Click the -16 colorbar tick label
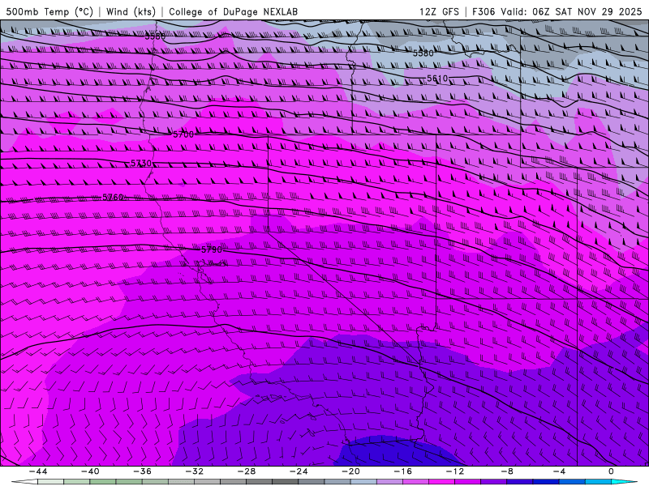 (x=403, y=471)
